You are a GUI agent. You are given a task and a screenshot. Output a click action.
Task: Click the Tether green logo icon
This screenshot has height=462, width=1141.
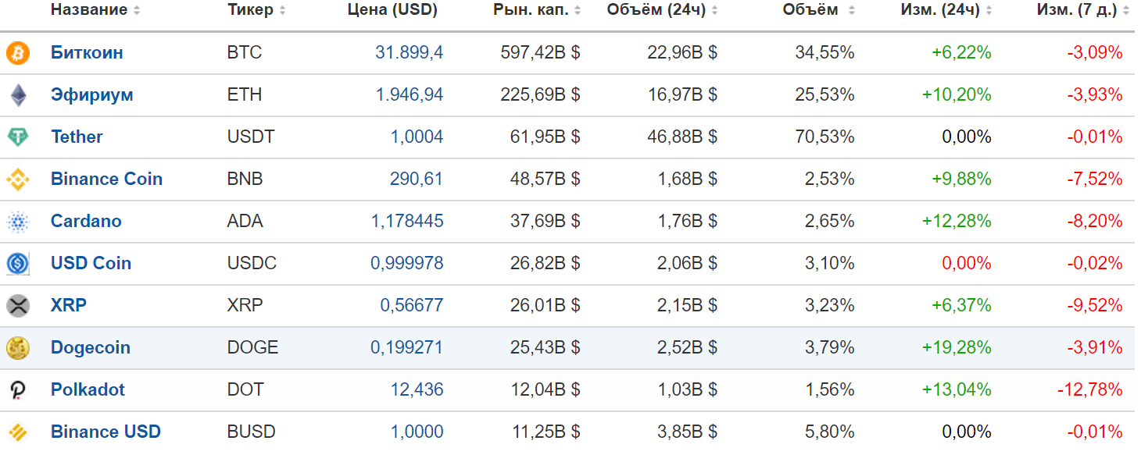point(17,137)
